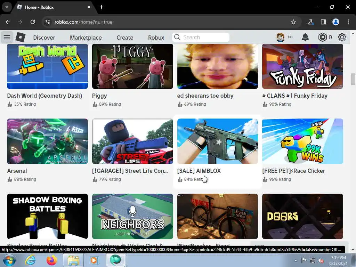Click the Arsenal title link
This screenshot has height=267, width=356.
pos(17,171)
